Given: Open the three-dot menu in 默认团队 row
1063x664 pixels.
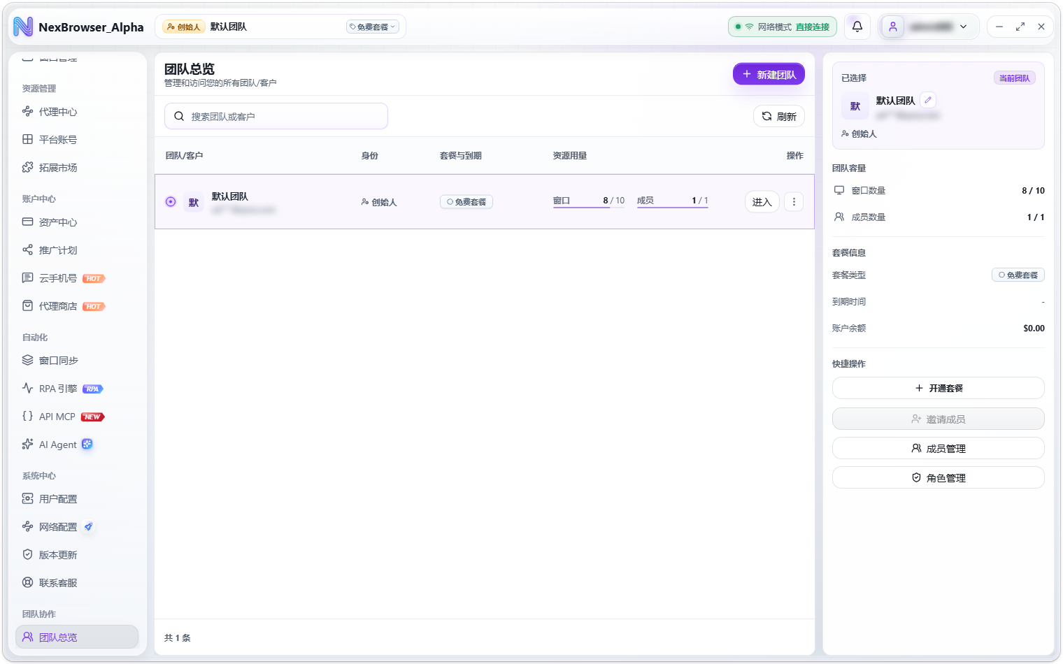Looking at the screenshot, I should 794,202.
